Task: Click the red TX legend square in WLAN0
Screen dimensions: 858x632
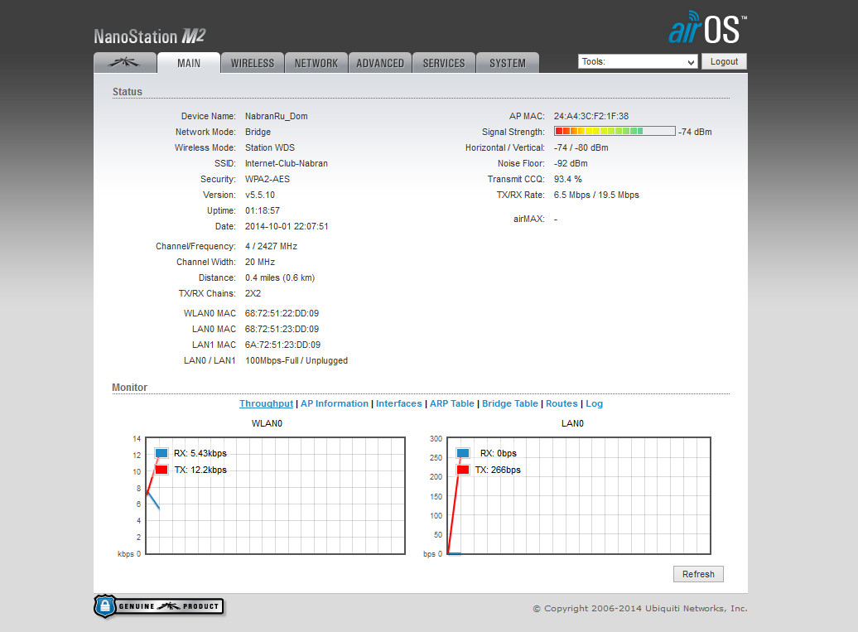Action: [x=161, y=470]
